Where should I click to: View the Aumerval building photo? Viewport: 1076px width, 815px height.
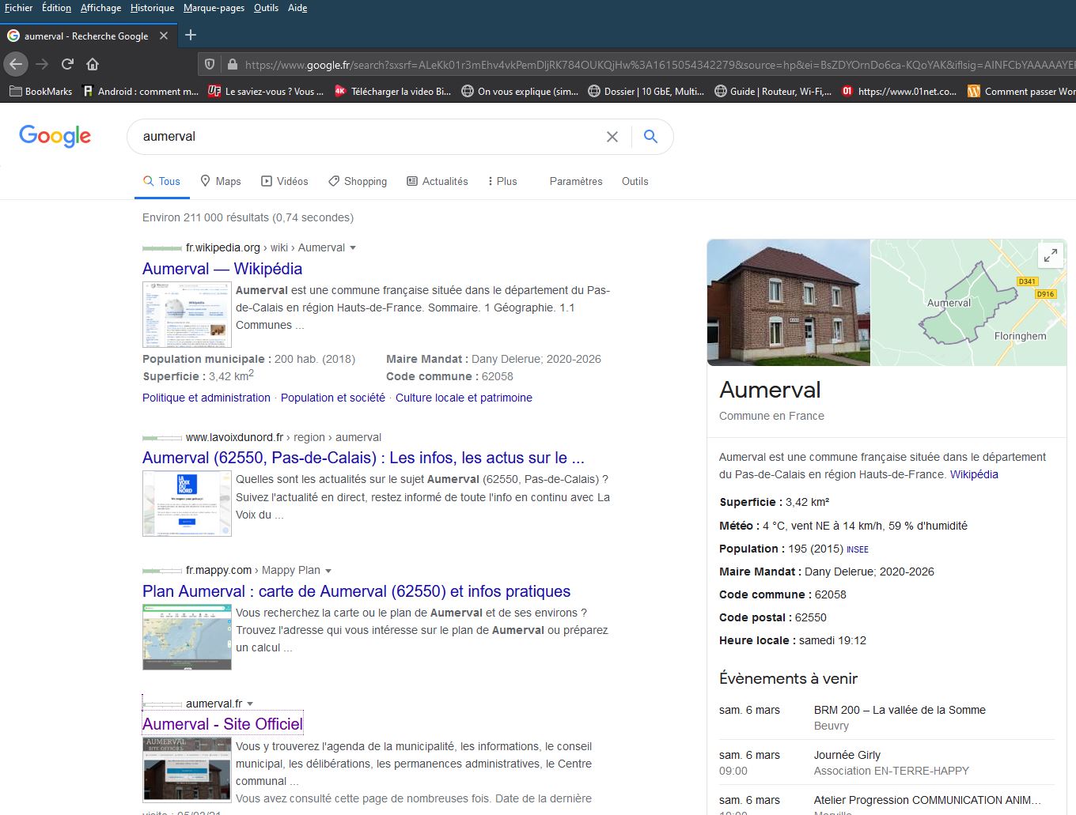pos(789,303)
